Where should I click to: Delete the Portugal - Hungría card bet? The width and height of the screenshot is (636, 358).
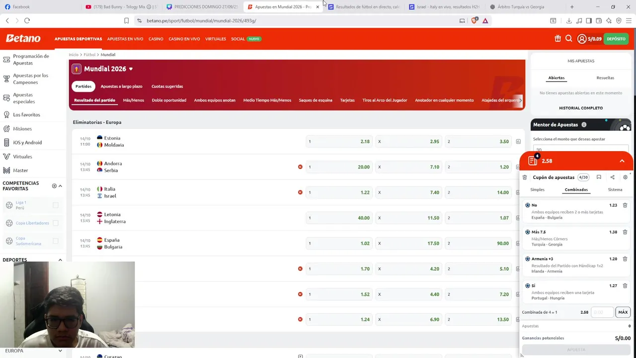pos(625,285)
